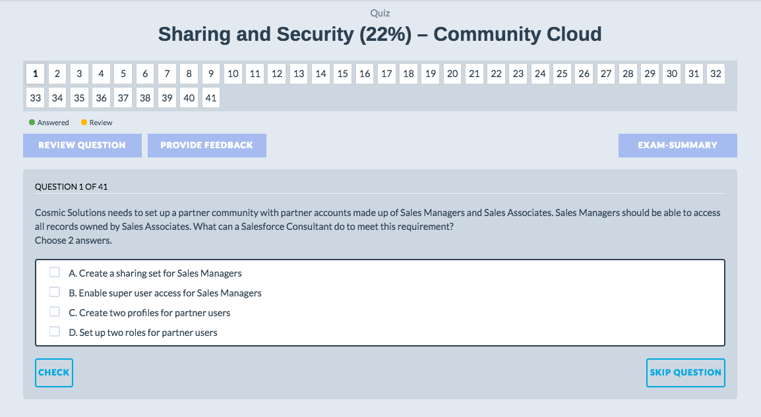
Task: Open question 4
Action: tap(101, 74)
